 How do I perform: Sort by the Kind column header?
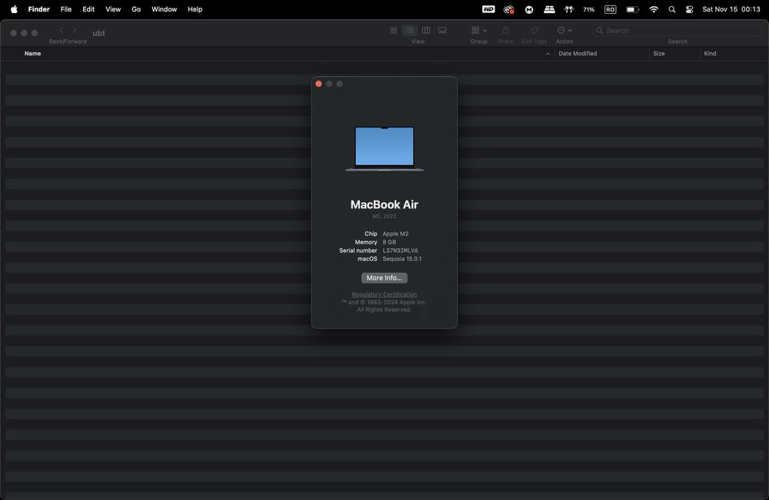click(710, 53)
